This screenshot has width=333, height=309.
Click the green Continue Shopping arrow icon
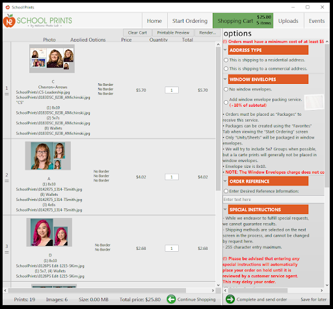tap(171, 299)
